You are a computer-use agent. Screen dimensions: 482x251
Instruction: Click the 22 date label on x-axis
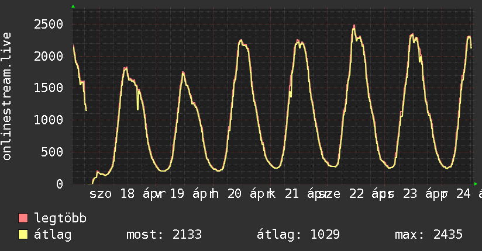[x=356, y=194]
